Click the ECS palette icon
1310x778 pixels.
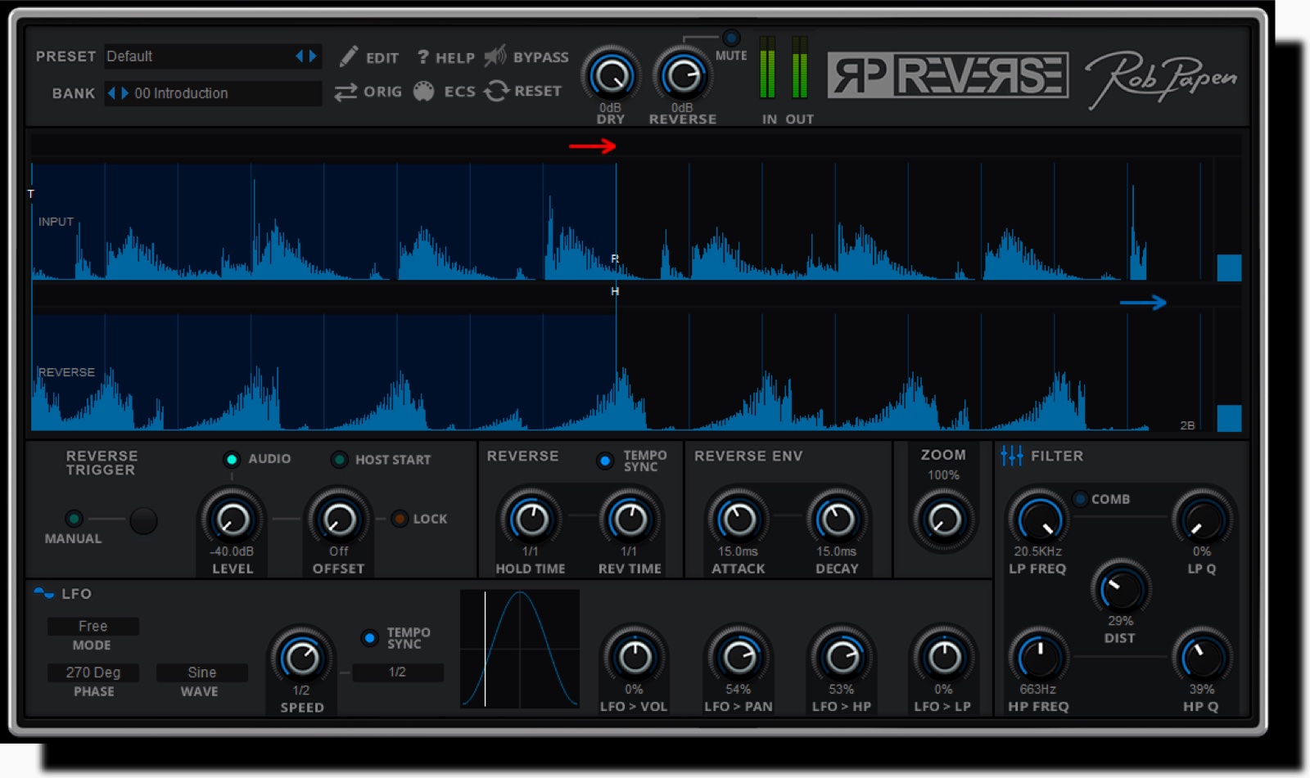[x=423, y=91]
